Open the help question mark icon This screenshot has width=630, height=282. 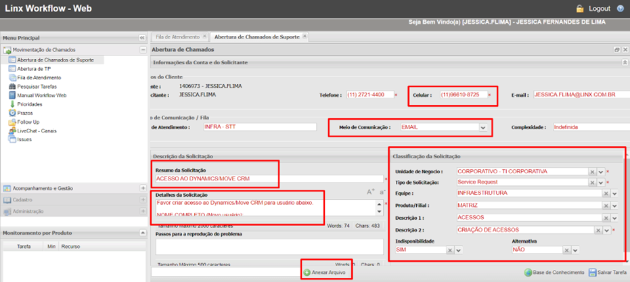tap(619, 8)
